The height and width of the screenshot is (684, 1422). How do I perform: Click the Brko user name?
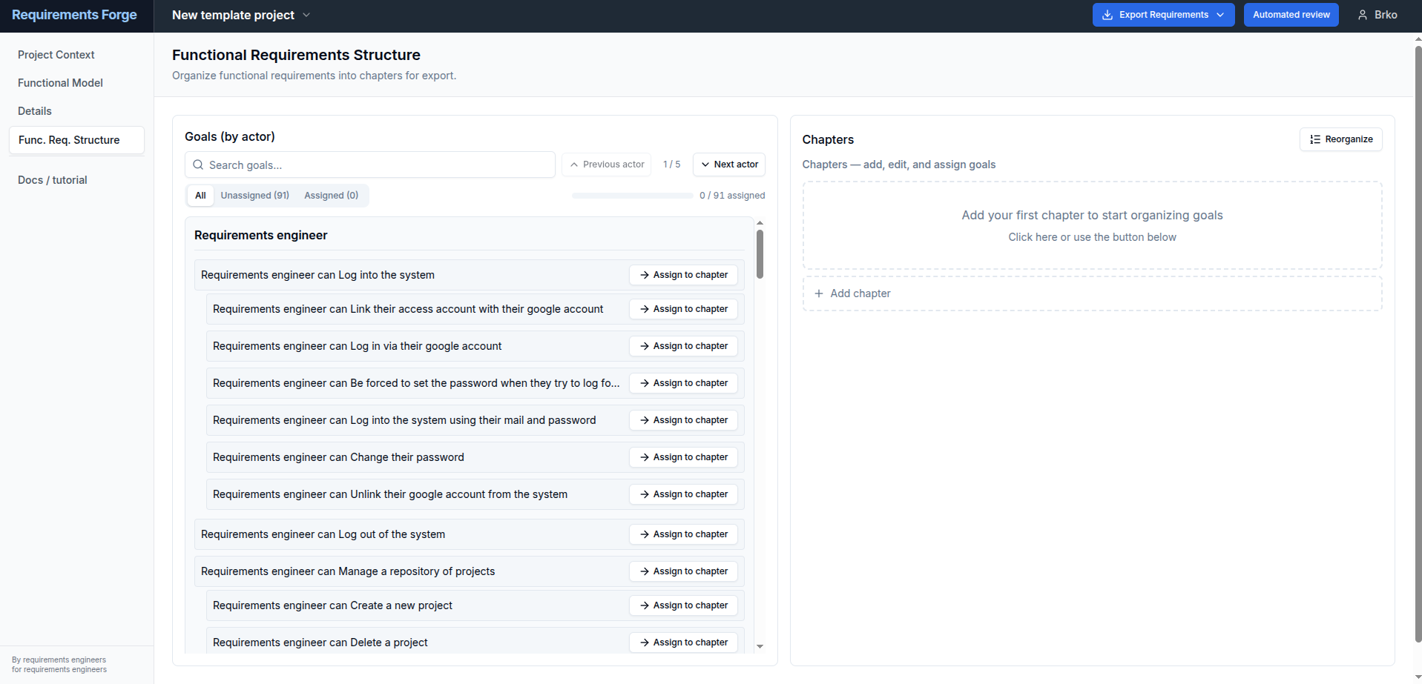click(1386, 15)
